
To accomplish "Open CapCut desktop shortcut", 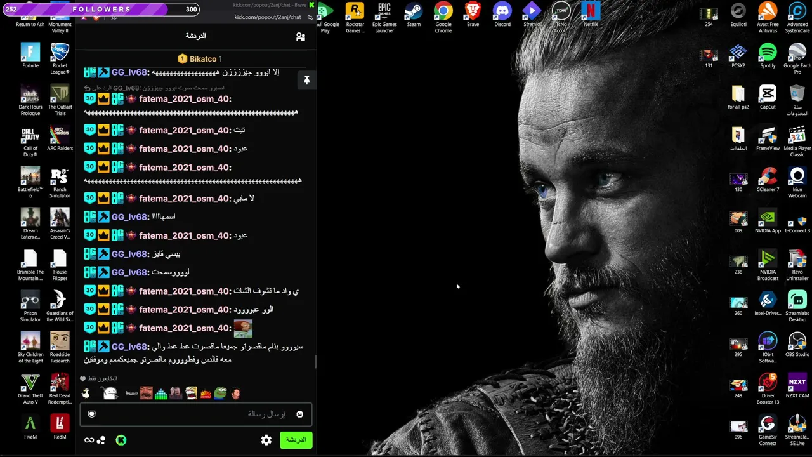I will click(x=768, y=97).
